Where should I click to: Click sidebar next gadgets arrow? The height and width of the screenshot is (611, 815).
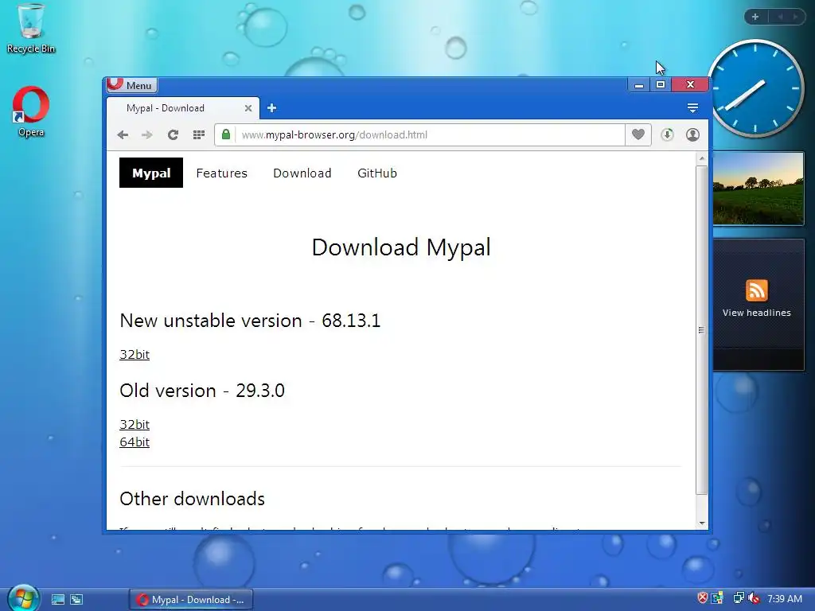(795, 17)
